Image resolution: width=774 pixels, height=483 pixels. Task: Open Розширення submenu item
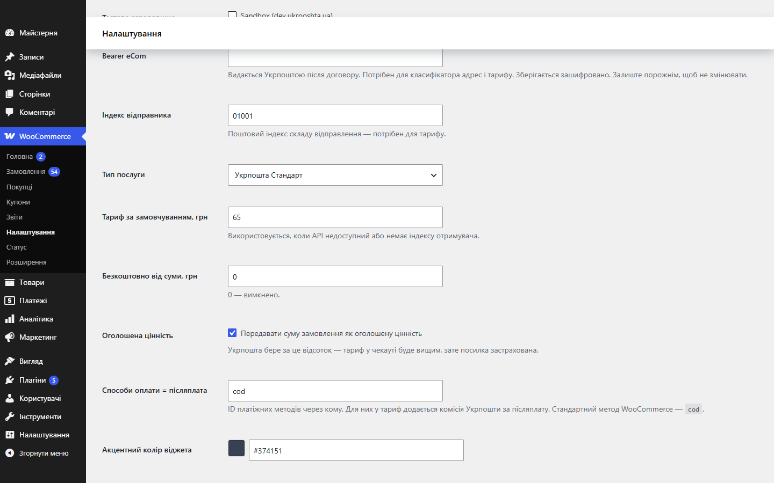(x=26, y=262)
